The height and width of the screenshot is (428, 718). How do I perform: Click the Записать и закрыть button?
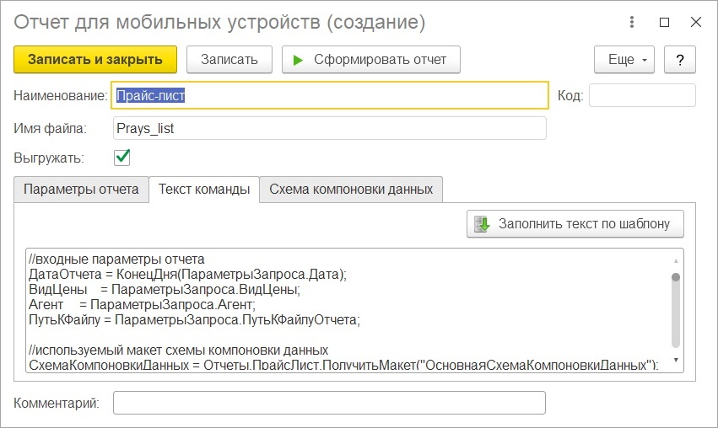[95, 60]
